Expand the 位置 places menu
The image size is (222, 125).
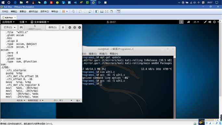[x=23, y=22]
